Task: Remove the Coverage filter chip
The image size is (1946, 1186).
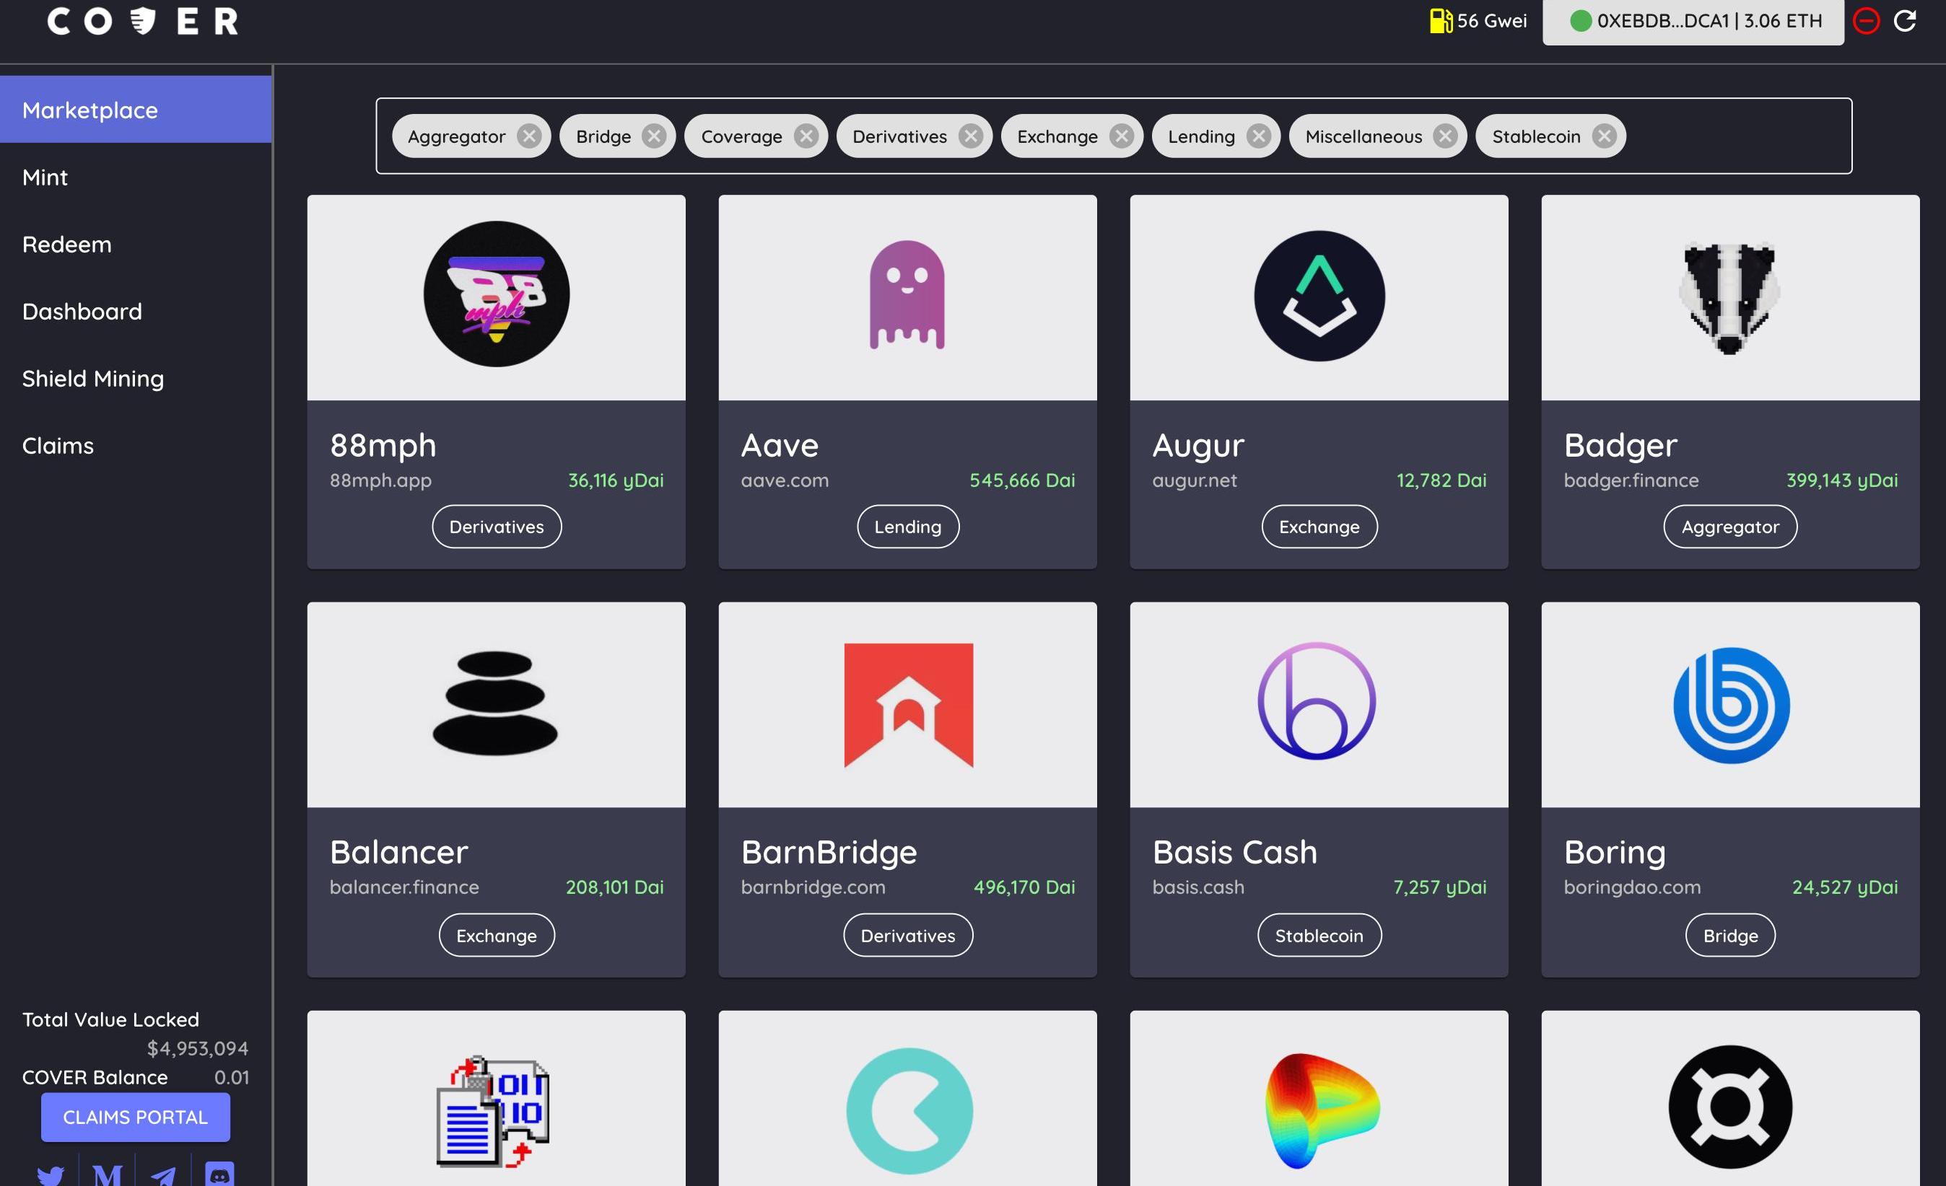Action: (x=806, y=136)
